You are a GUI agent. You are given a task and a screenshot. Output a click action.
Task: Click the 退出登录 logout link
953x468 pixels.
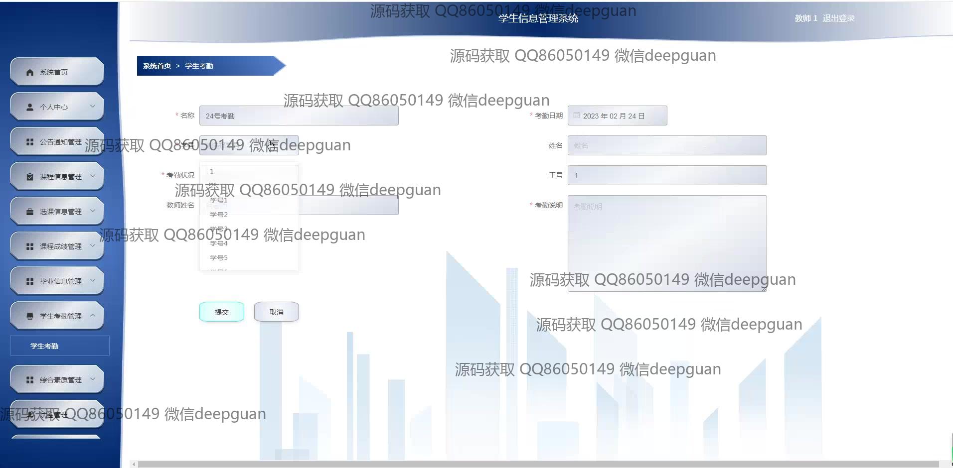click(x=838, y=18)
